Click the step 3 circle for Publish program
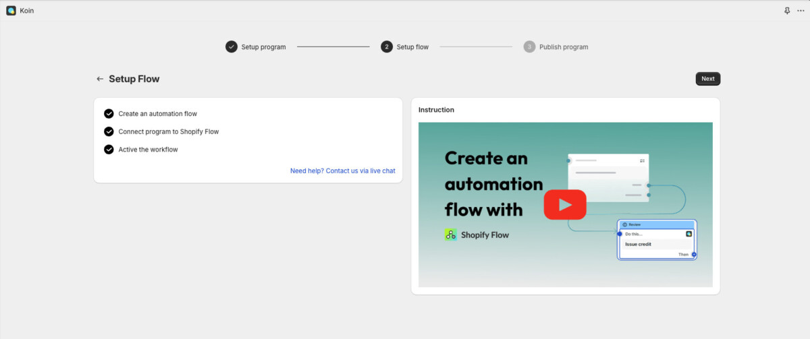 click(x=530, y=47)
